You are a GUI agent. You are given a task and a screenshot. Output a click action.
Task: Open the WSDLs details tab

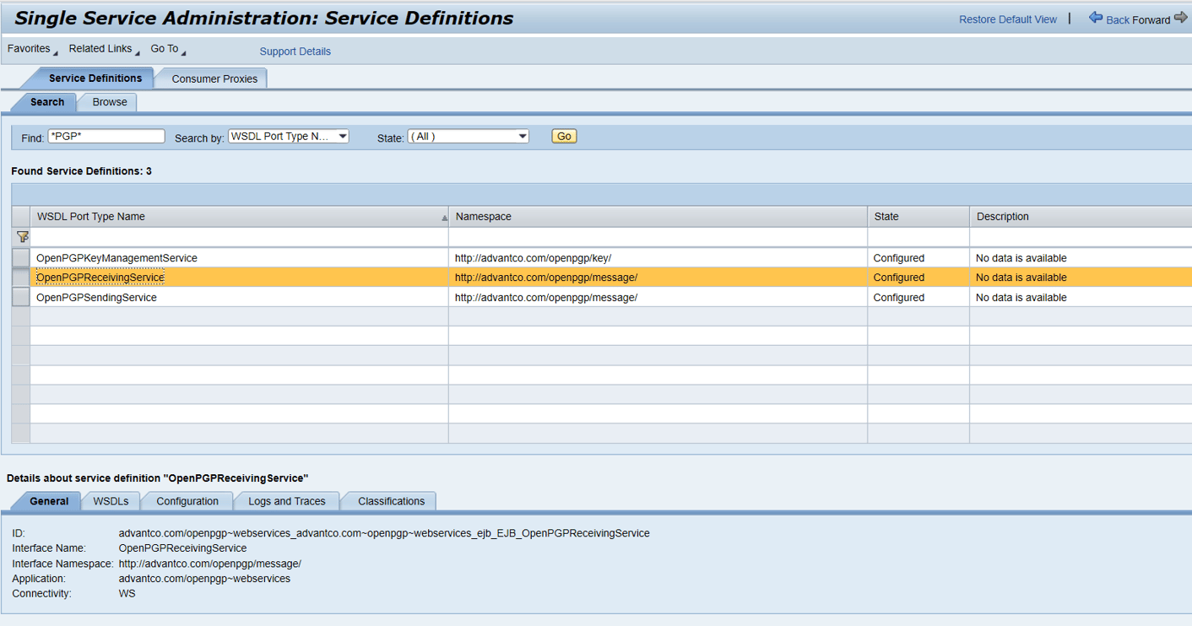click(x=111, y=501)
